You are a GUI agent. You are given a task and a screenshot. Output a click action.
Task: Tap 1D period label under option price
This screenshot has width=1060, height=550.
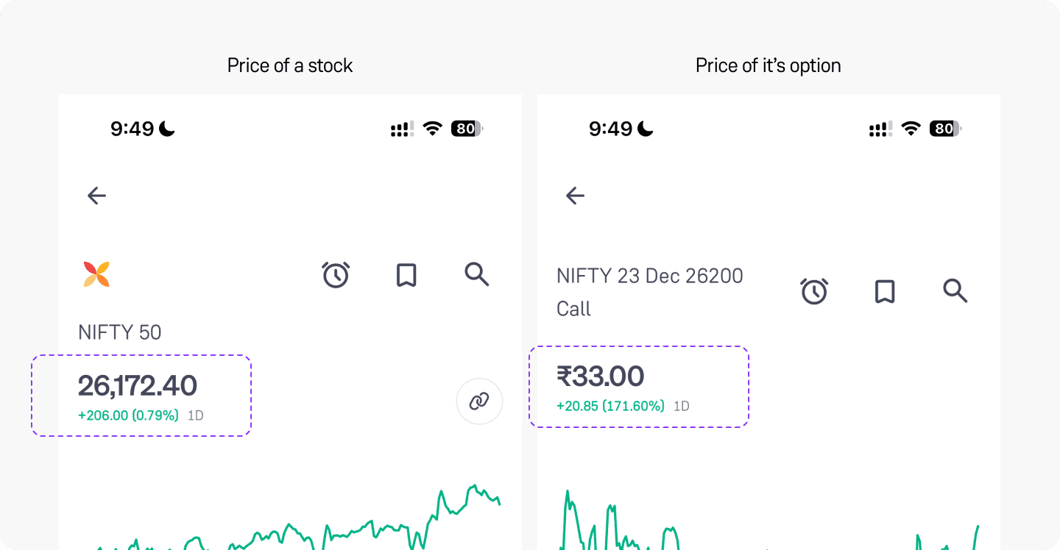pyautogui.click(x=682, y=406)
